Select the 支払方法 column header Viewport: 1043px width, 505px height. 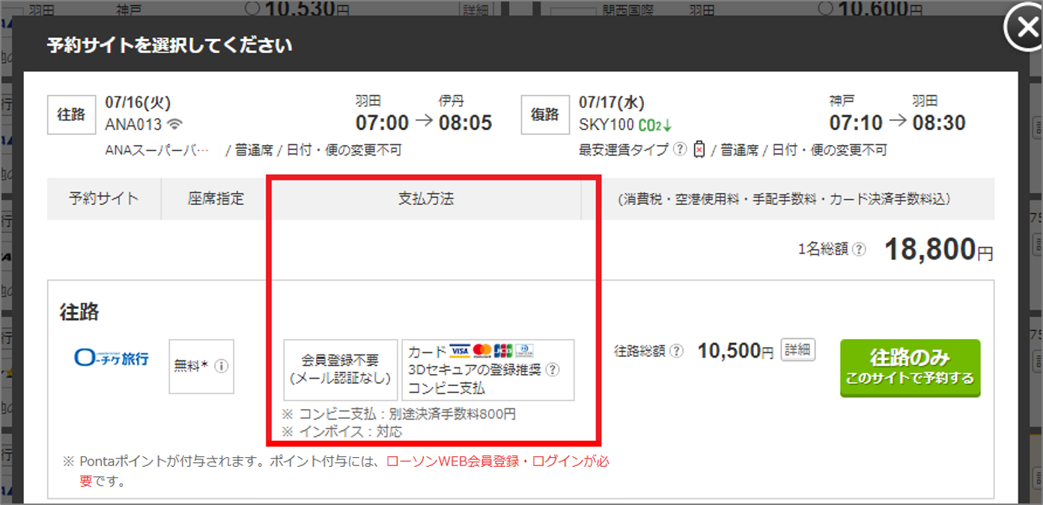click(425, 199)
